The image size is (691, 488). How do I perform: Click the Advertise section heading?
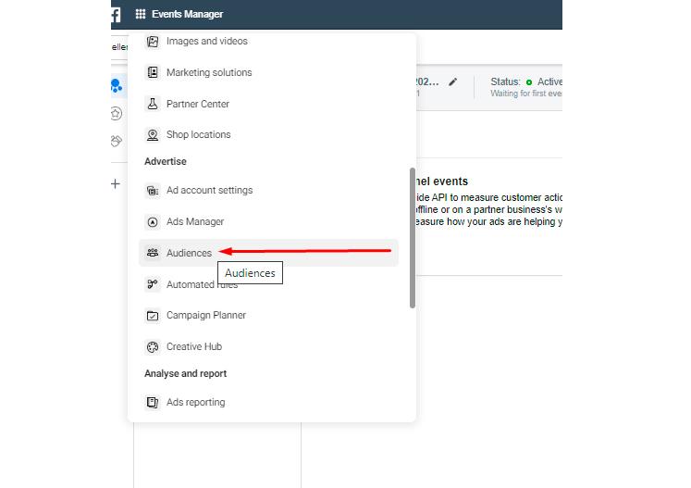click(x=166, y=161)
